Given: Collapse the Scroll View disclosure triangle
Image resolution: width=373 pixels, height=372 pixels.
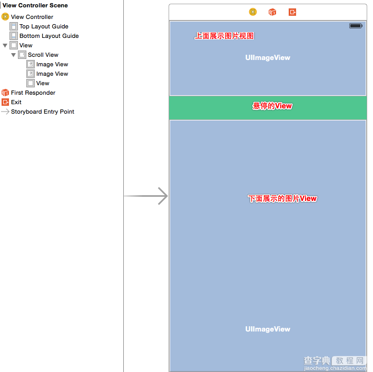Looking at the screenshot, I should [x=13, y=55].
